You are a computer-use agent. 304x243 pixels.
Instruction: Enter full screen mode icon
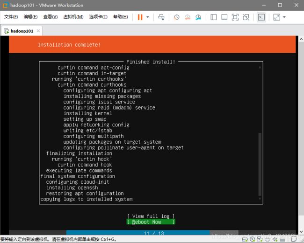point(235,17)
